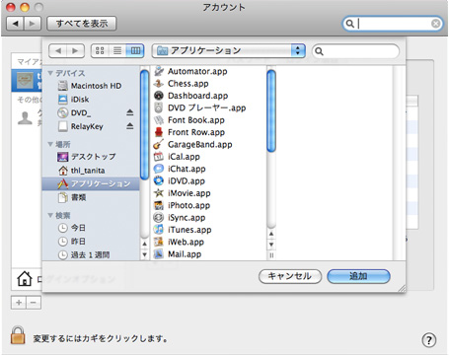Switch file dialog to list view
This screenshot has width=449, height=355.
117,50
